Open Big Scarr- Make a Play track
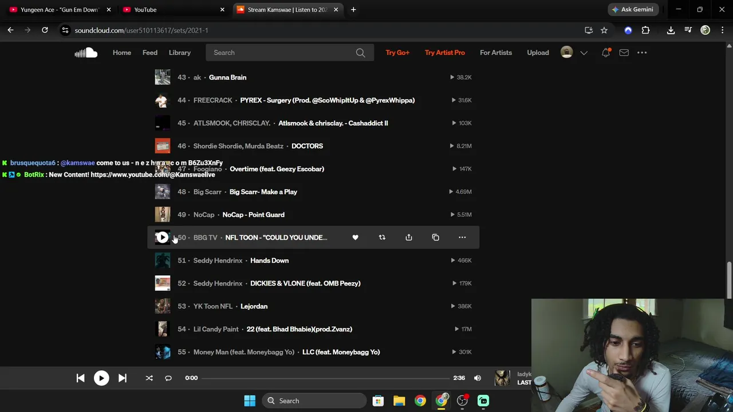This screenshot has height=412, width=733. tap(263, 192)
